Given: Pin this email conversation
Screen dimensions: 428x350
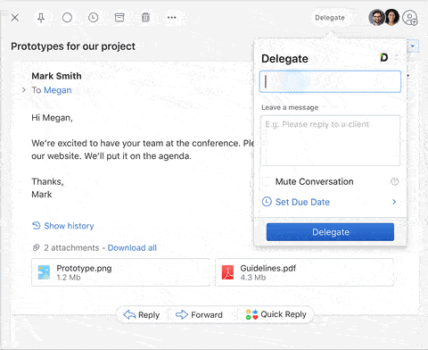Looking at the screenshot, I should pos(41,18).
